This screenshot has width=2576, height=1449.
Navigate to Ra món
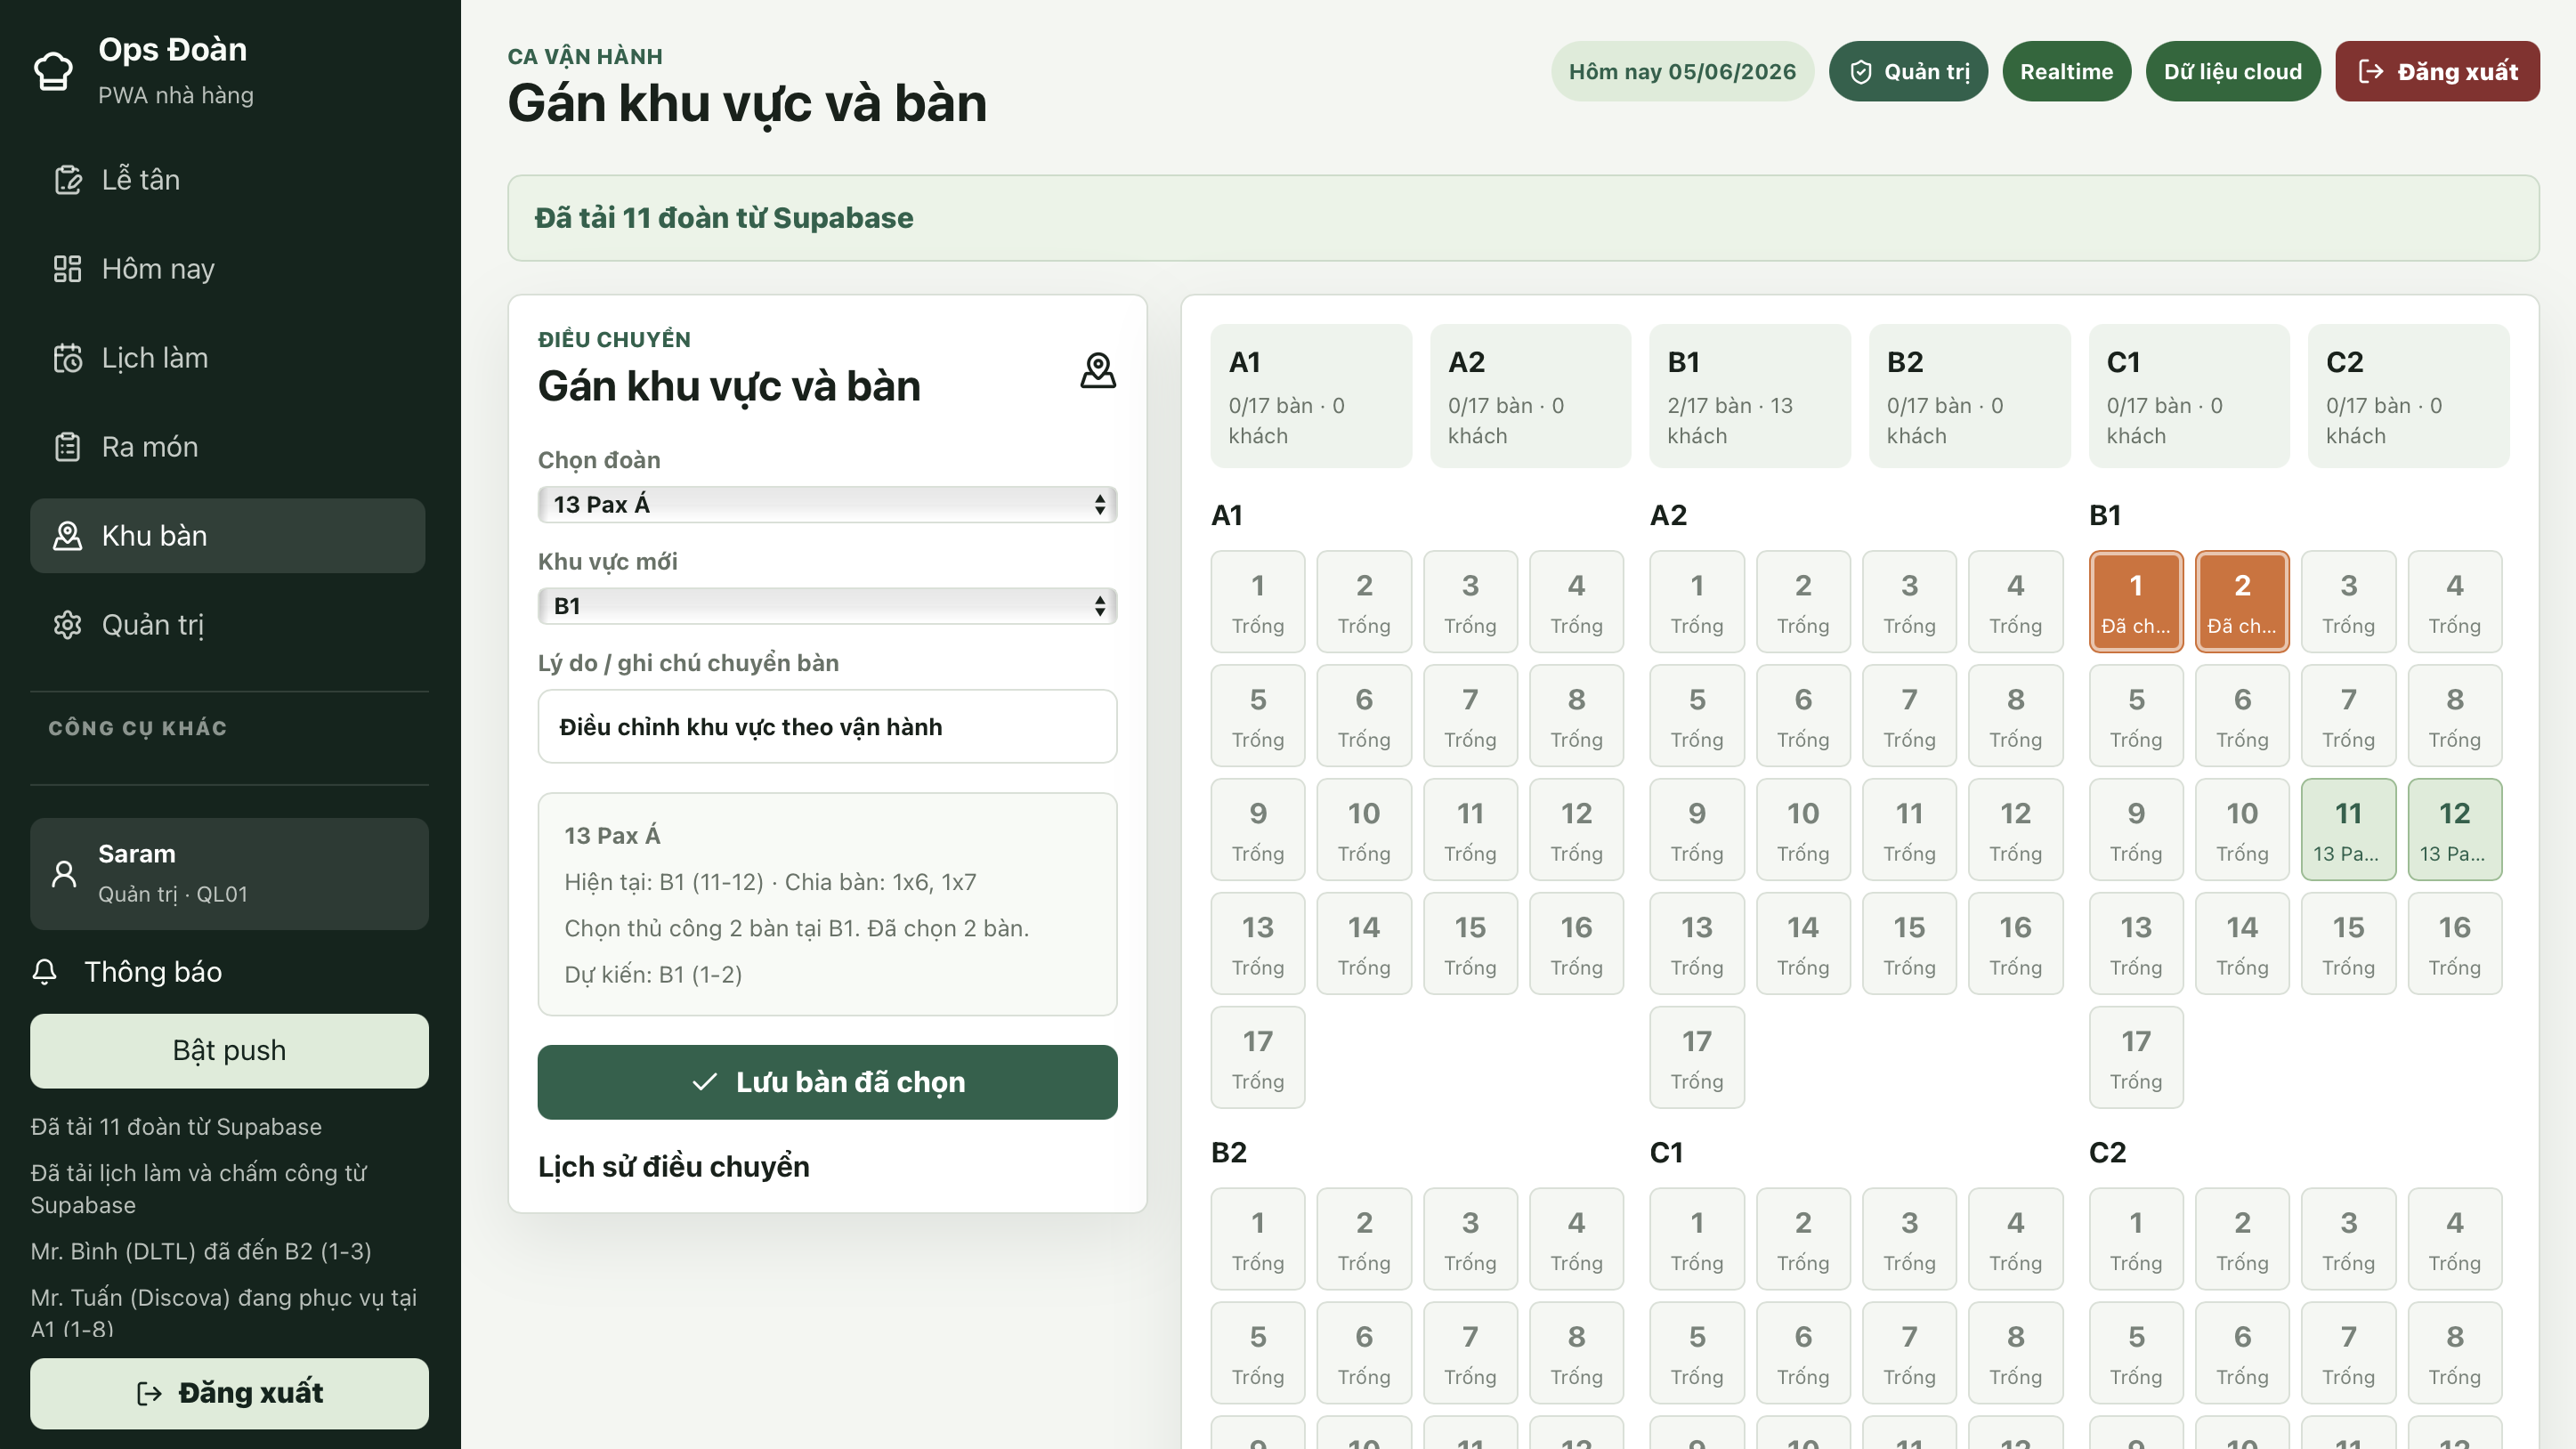tap(227, 447)
